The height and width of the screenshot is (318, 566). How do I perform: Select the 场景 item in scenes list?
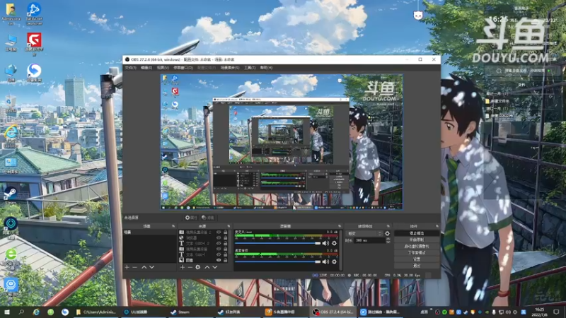pos(150,232)
